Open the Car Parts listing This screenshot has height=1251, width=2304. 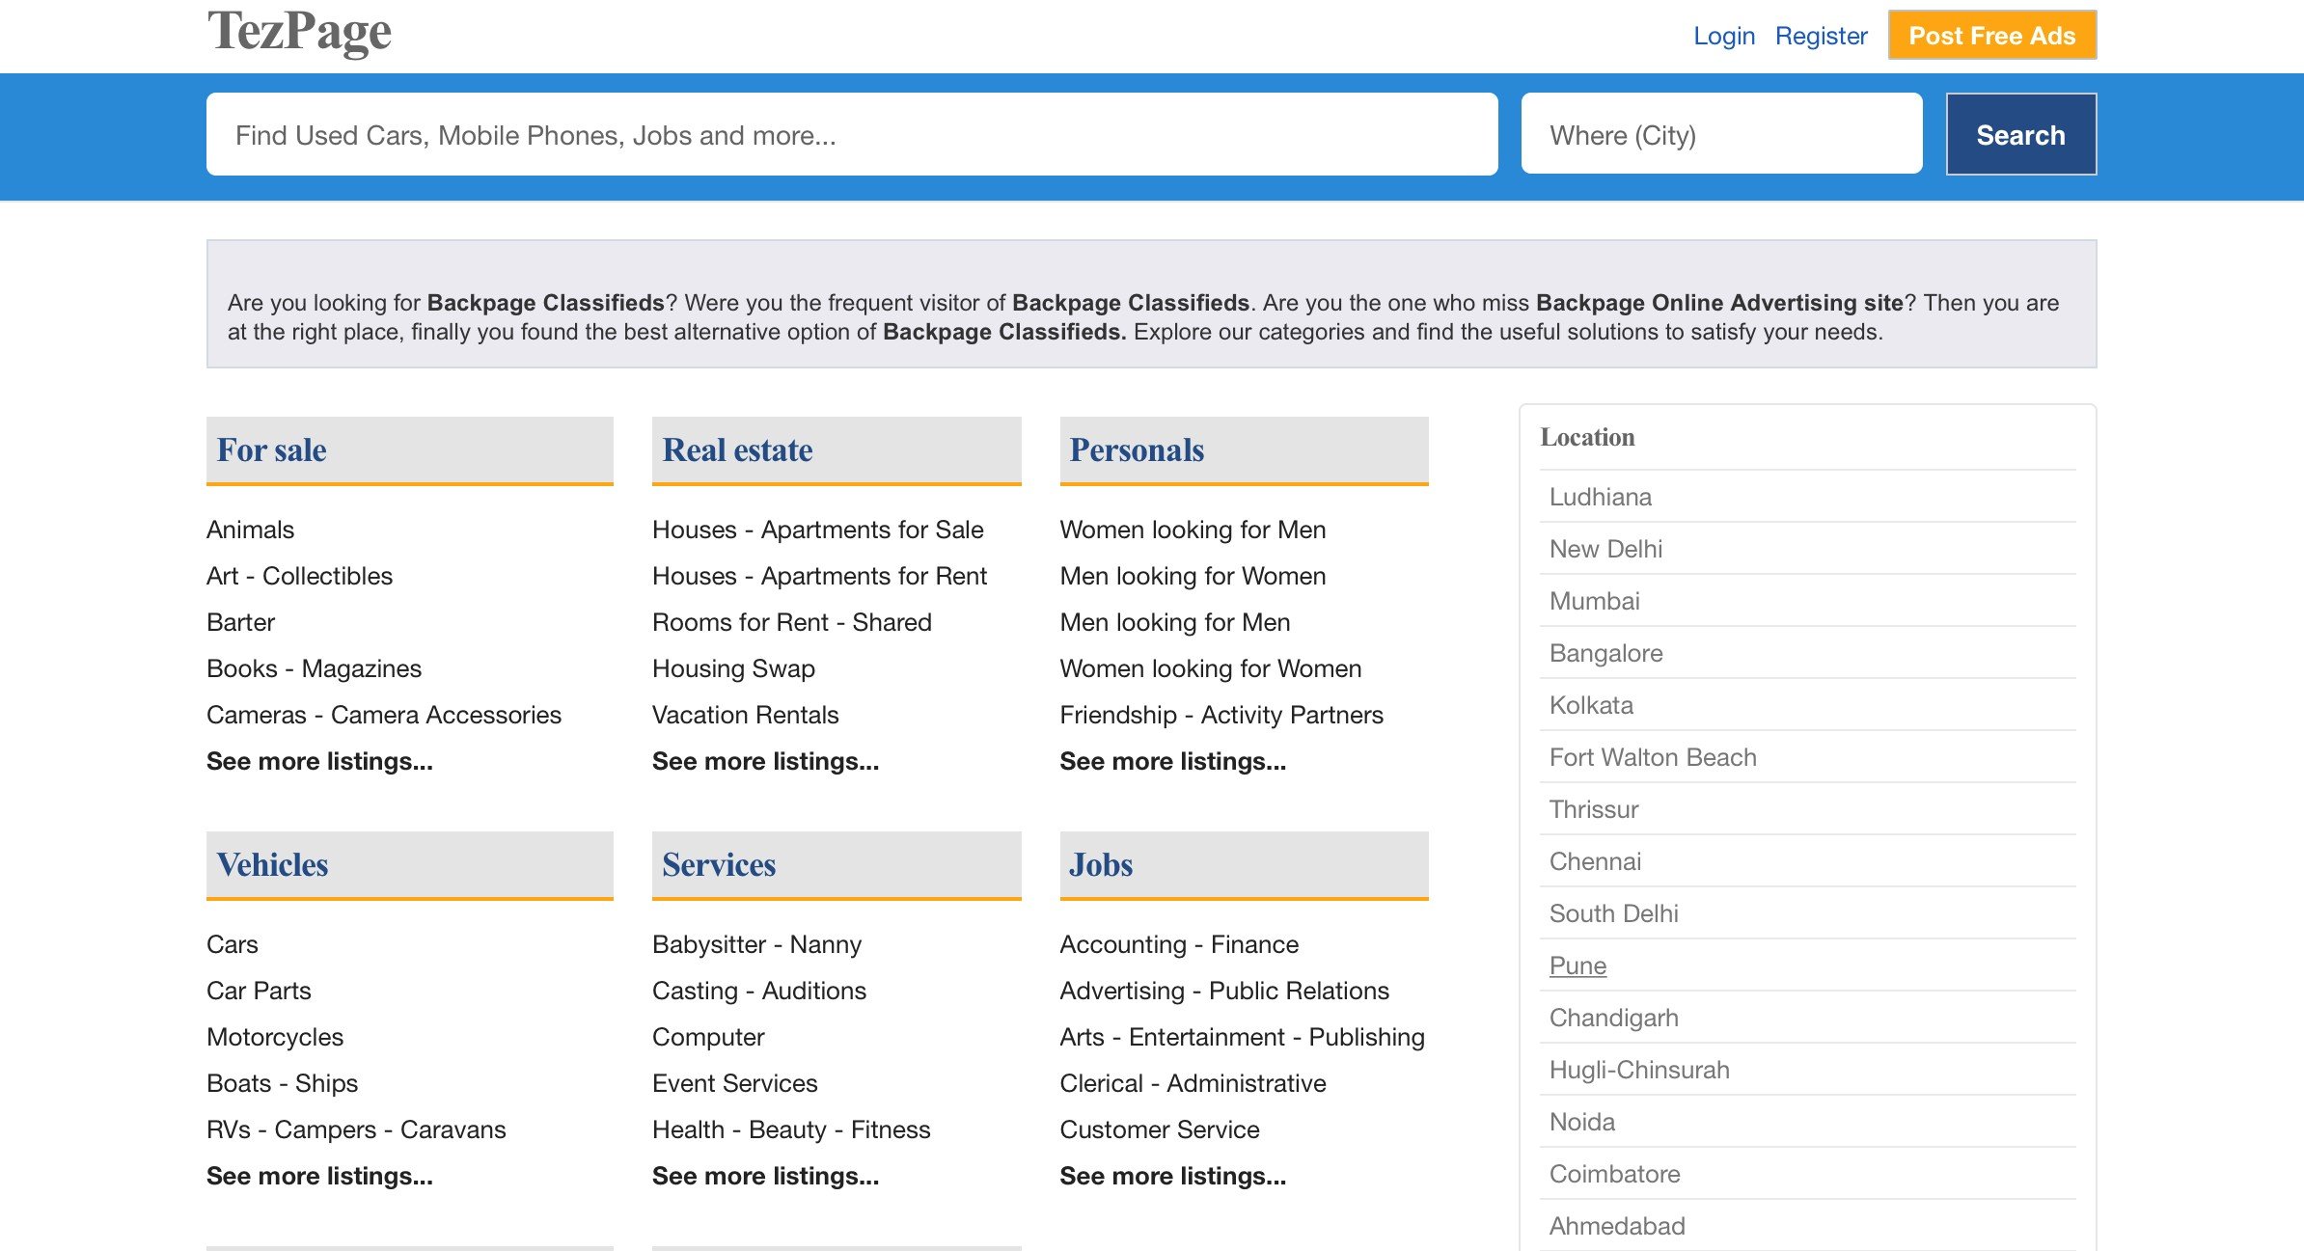(x=259, y=990)
